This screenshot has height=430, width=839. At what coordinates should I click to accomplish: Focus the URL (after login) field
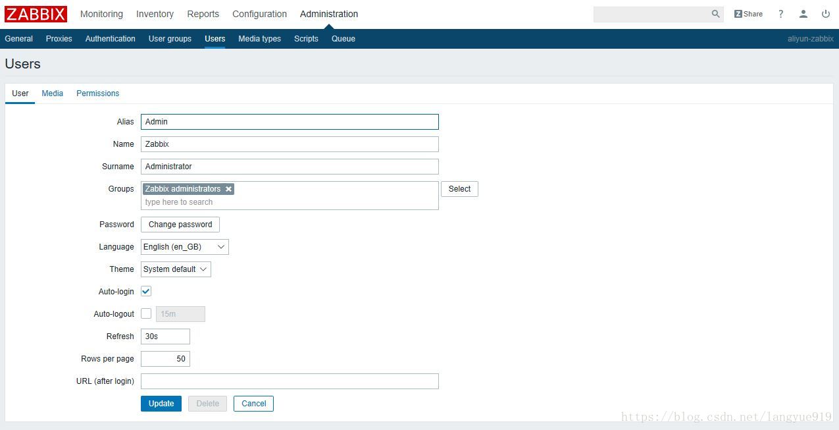coord(290,381)
